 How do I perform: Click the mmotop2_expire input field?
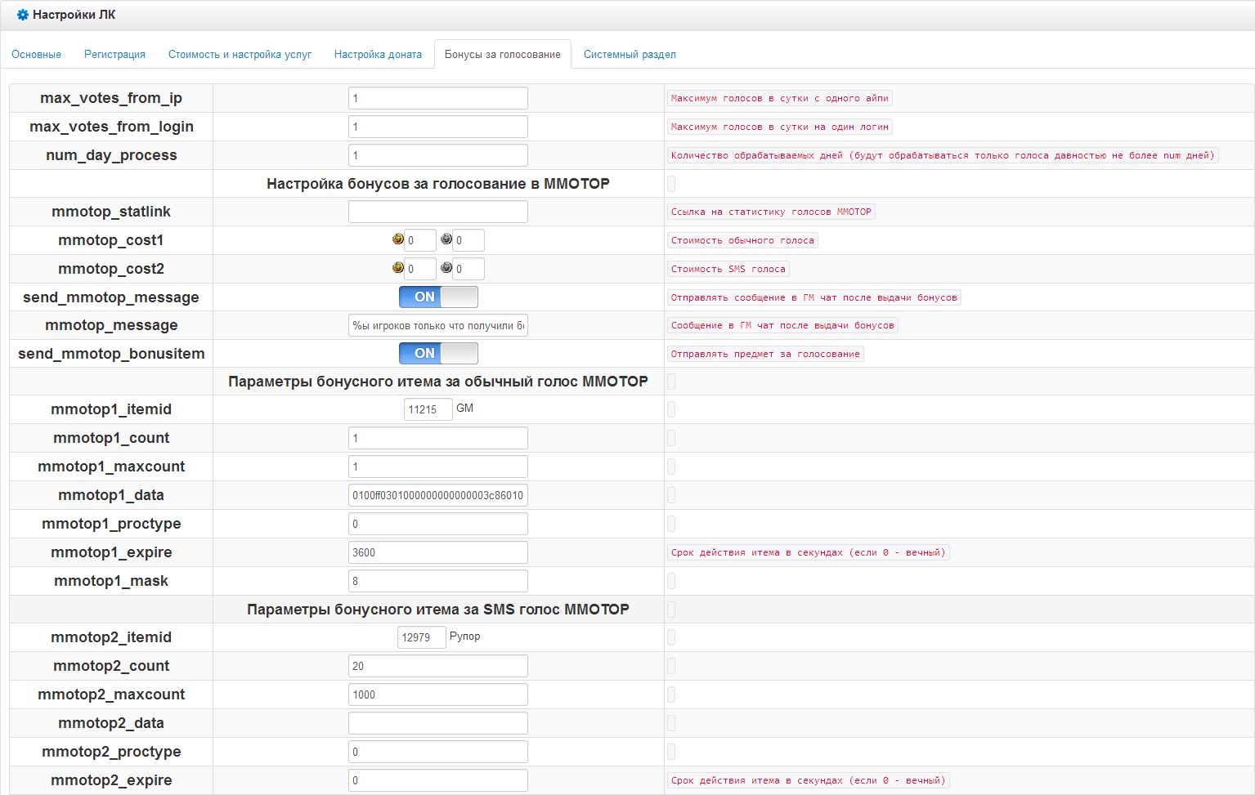coord(438,780)
